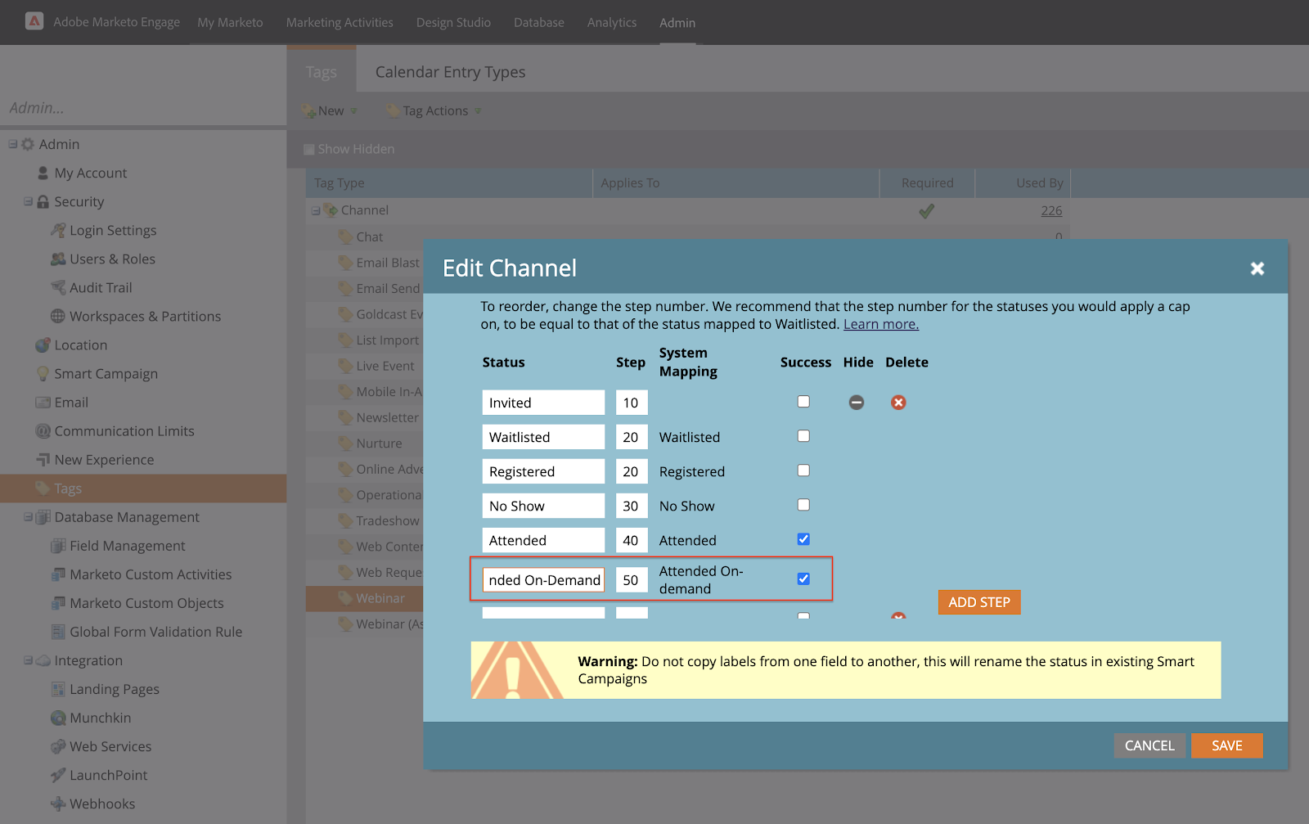The width and height of the screenshot is (1309, 824).
Task: Collapse the Admin tree node
Action: tap(13, 144)
